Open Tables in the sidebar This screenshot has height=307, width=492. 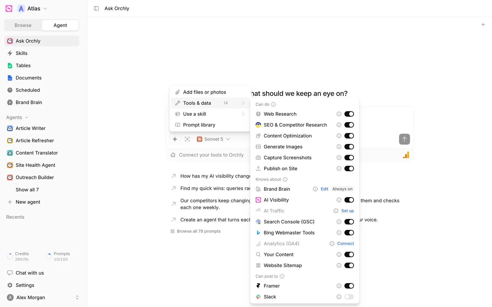pyautogui.click(x=42, y=65)
